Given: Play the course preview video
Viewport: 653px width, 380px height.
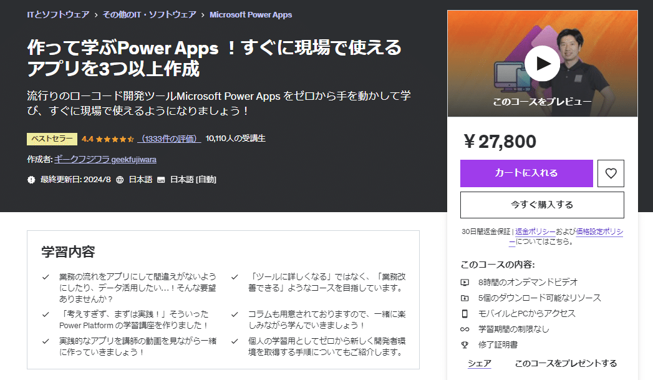Looking at the screenshot, I should tap(542, 64).
